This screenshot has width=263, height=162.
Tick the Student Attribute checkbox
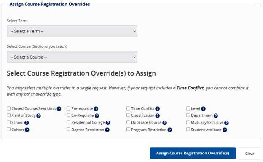tap(188, 129)
